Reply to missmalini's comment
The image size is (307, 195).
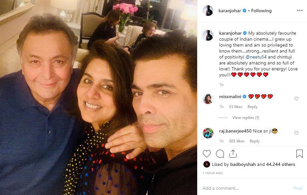tap(252, 107)
